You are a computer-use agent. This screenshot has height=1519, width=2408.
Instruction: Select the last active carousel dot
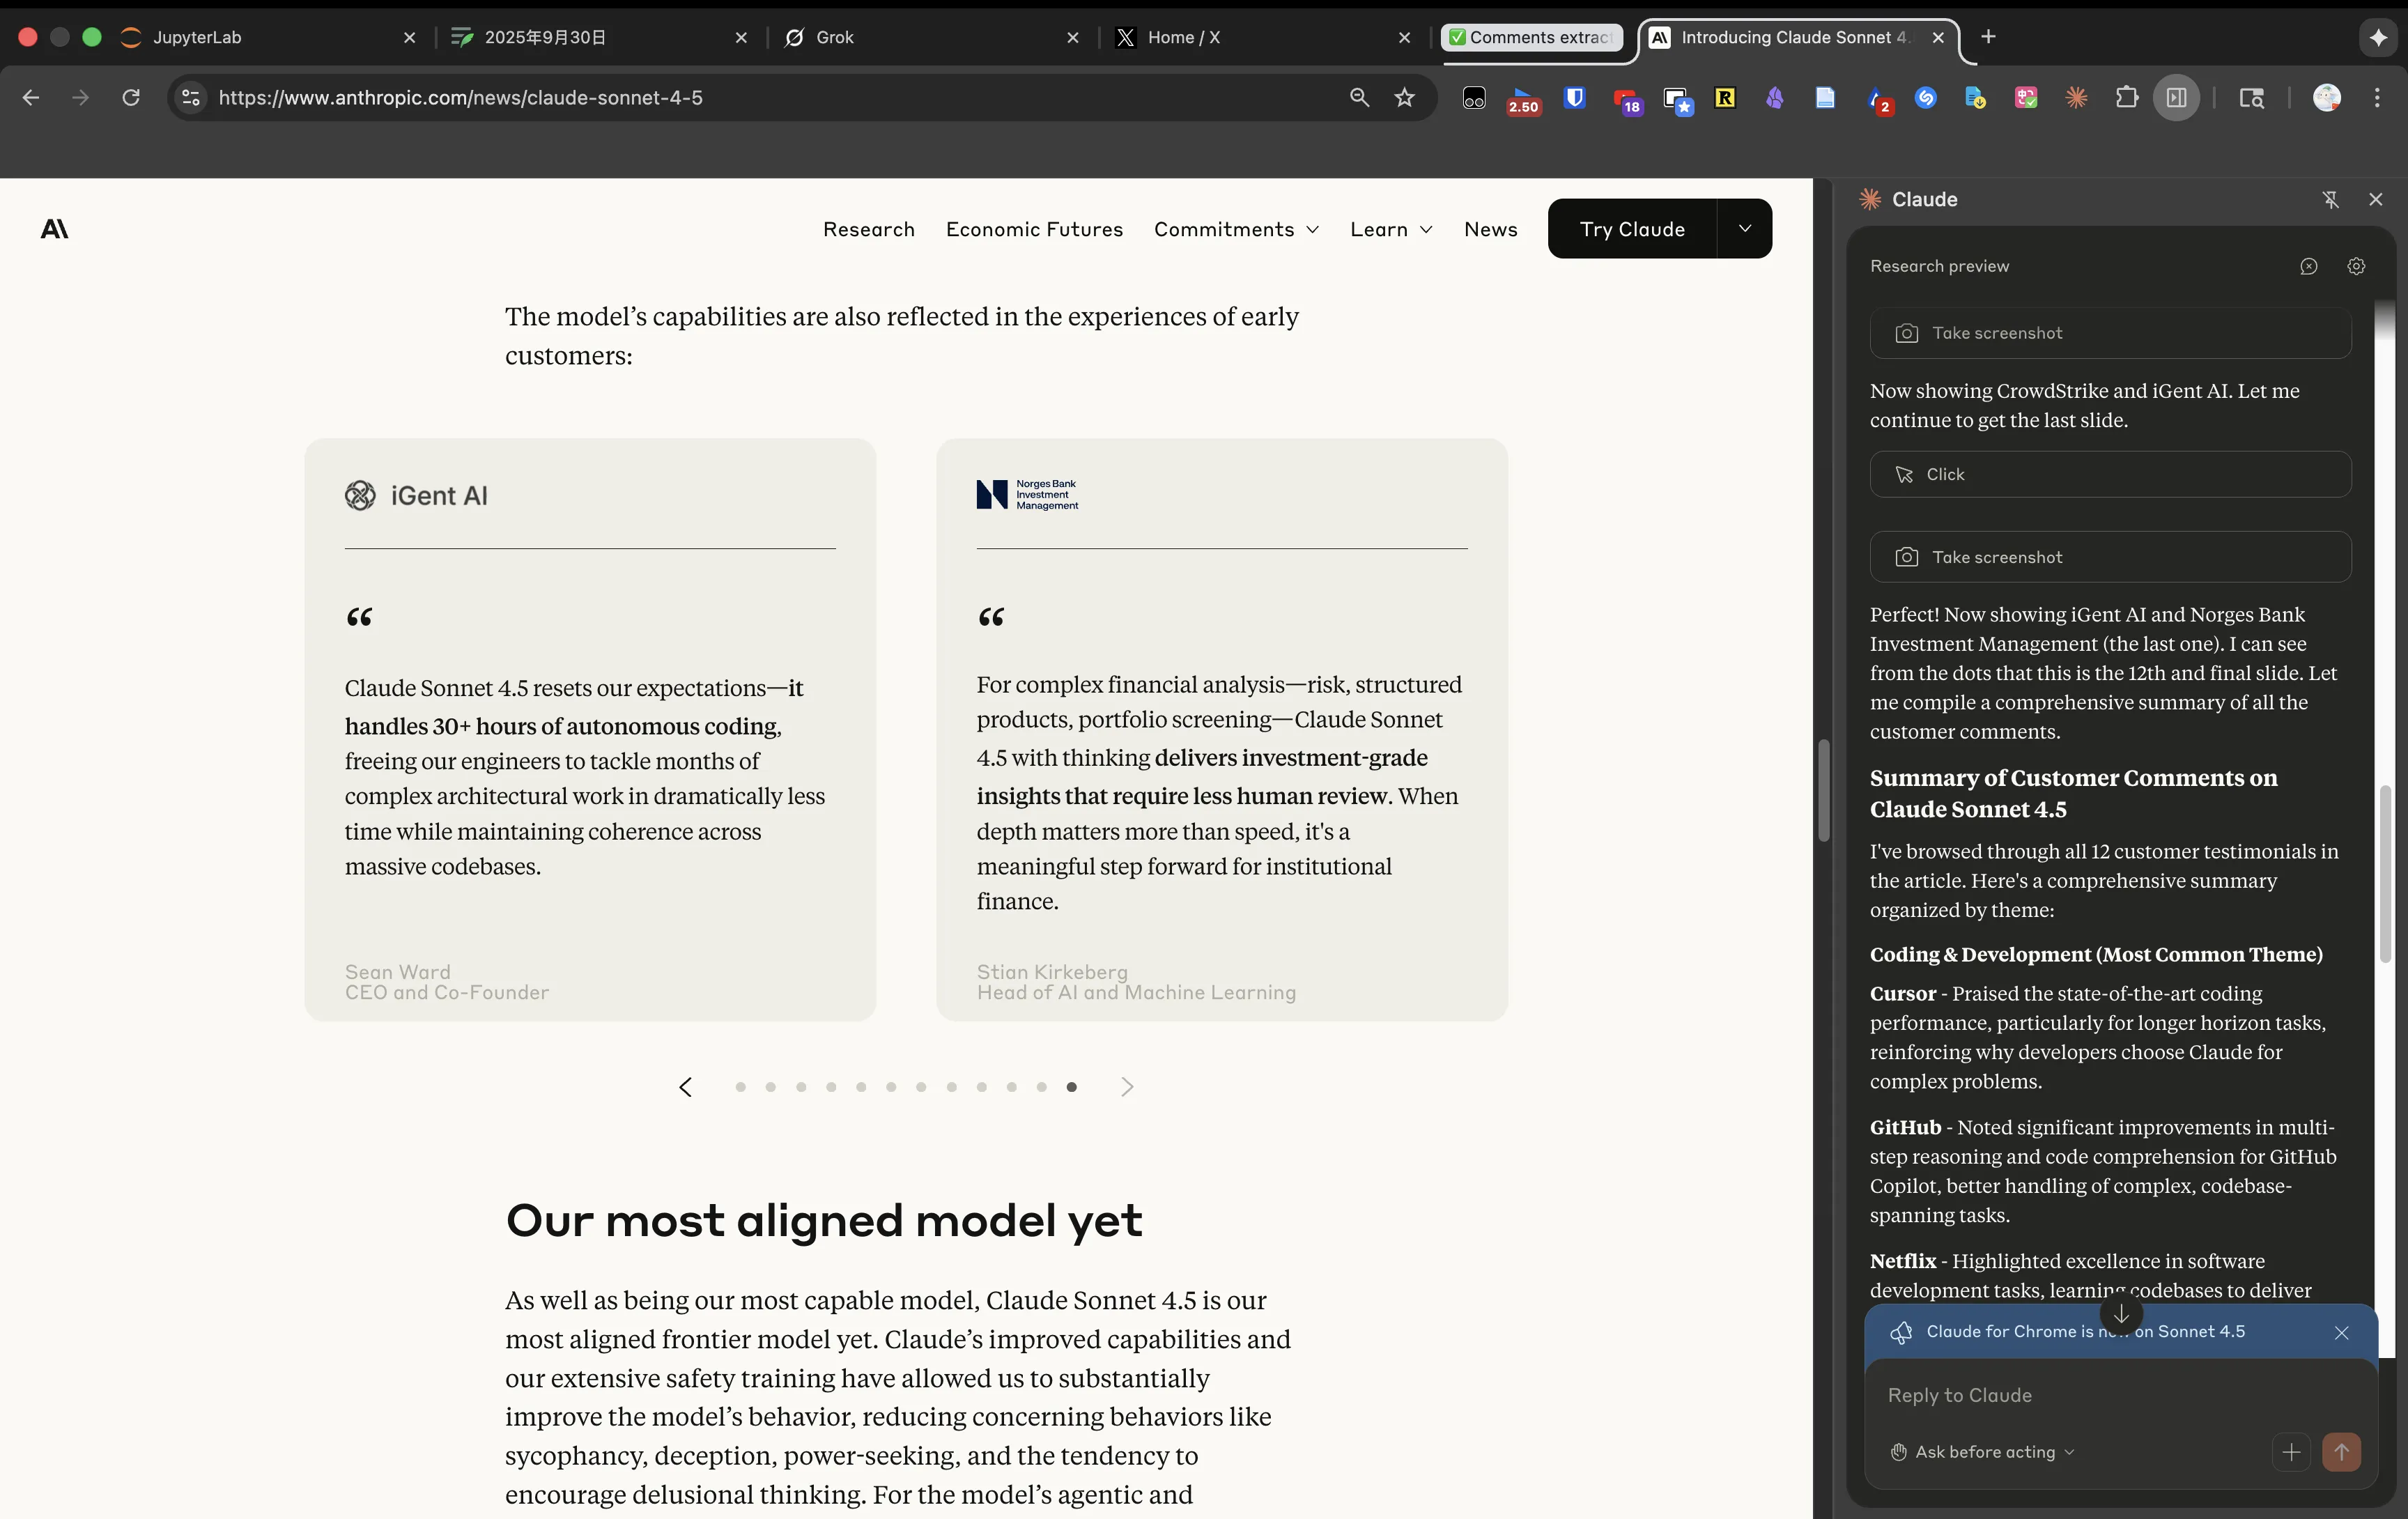[1071, 1086]
